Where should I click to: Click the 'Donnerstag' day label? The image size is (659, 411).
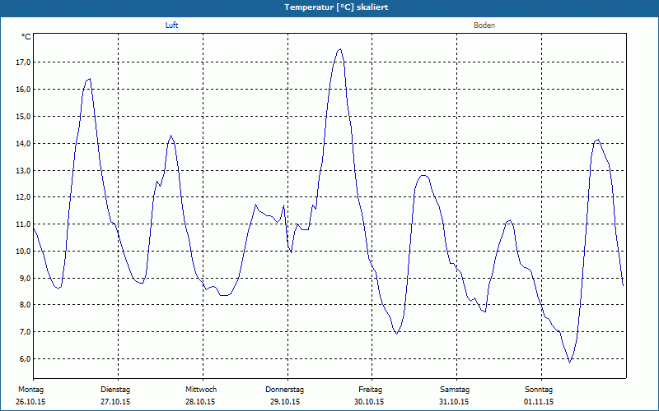click(284, 390)
